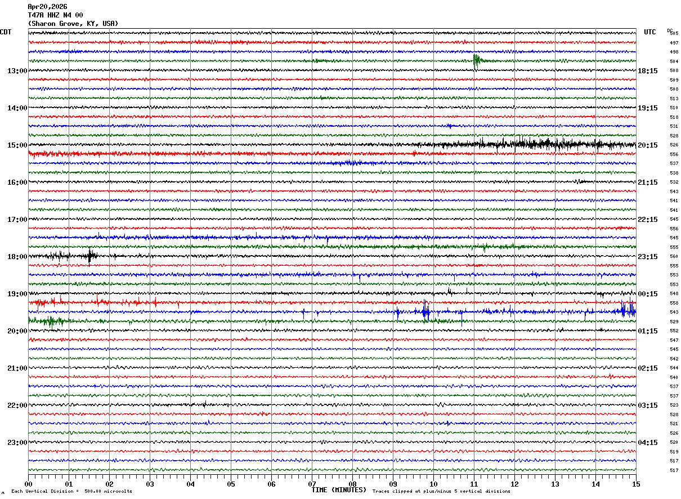The image size is (681, 499).
Task: Click the DC offset value 552
Action: tap(674, 331)
